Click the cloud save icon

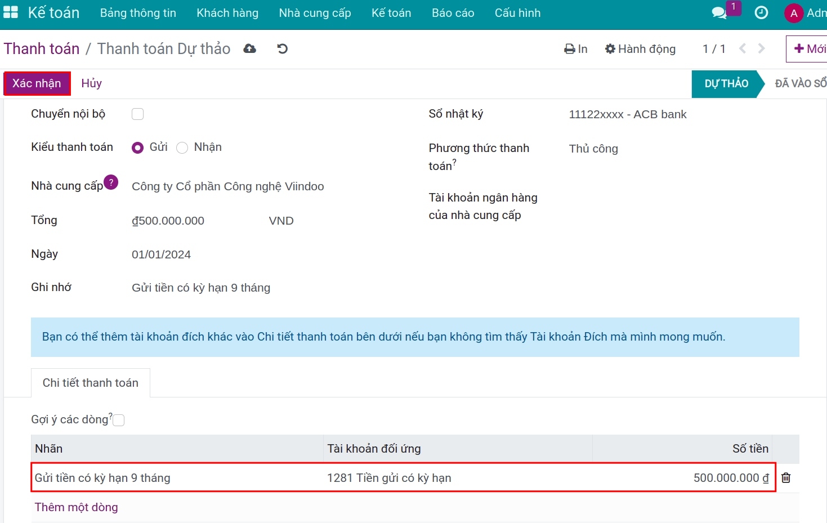[249, 49]
